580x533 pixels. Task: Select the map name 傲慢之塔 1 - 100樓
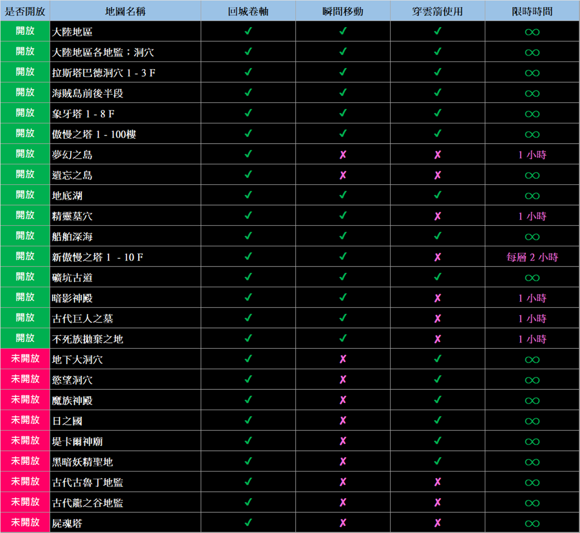[94, 134]
